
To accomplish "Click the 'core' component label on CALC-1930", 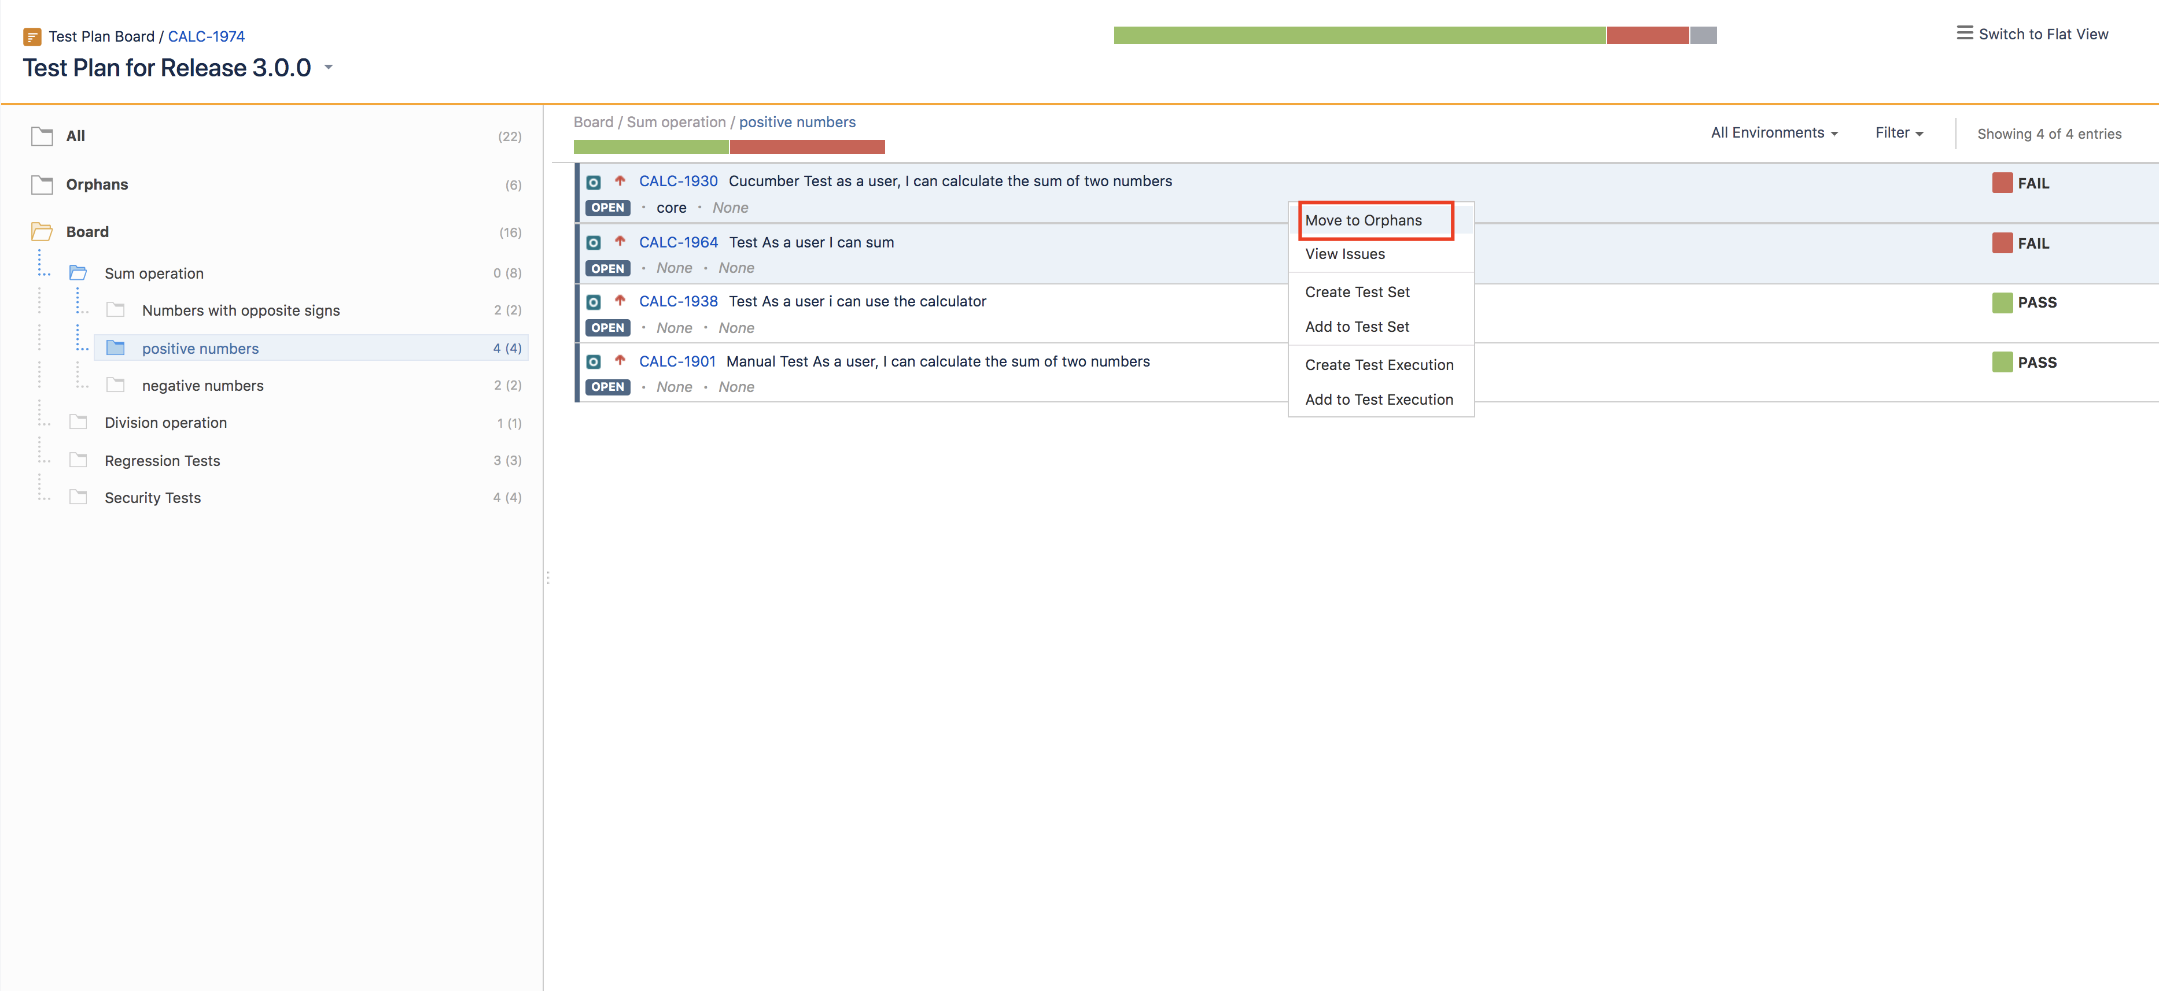I will (671, 208).
